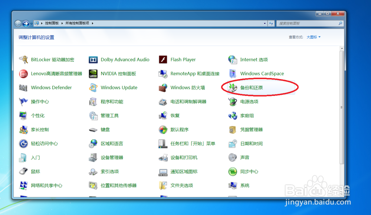
Task: Go forward with the Forward arrow button
Action: pos(26,23)
